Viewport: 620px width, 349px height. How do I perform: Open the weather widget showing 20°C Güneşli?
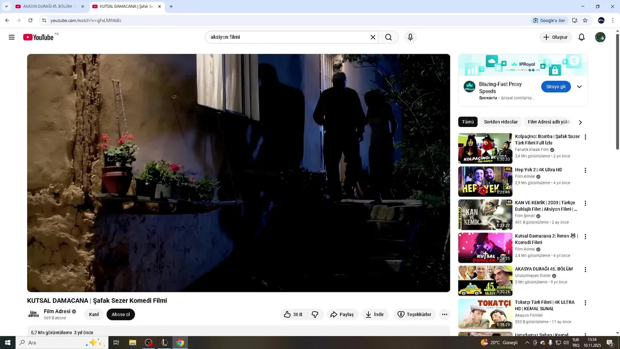[499, 343]
